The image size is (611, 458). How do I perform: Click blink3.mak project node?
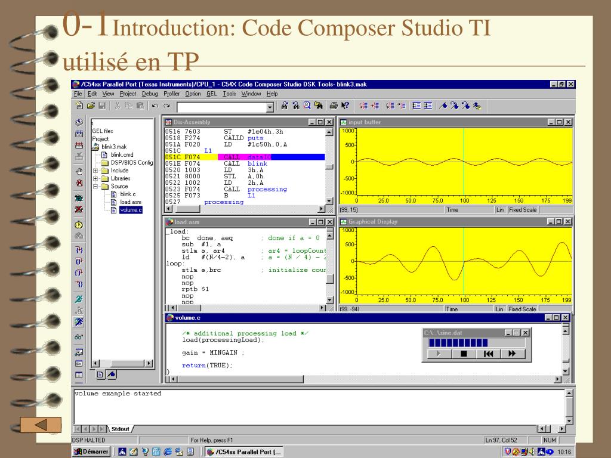coord(114,147)
